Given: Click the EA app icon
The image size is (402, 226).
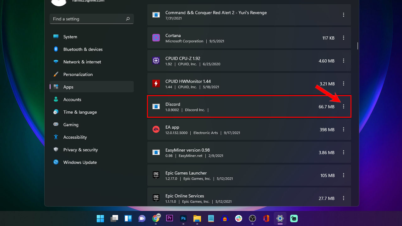Looking at the screenshot, I should coord(156,129).
